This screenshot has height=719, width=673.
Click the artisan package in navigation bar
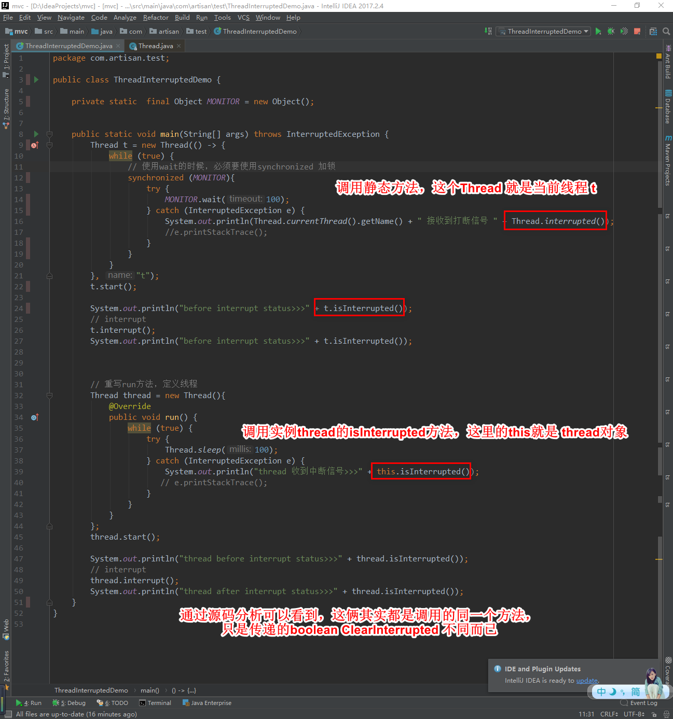coord(164,31)
